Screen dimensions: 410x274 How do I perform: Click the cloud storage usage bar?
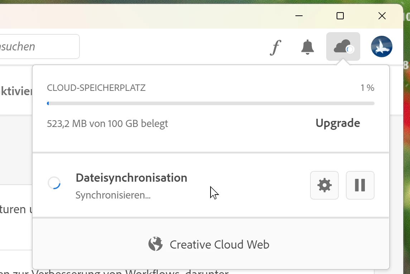click(x=211, y=103)
